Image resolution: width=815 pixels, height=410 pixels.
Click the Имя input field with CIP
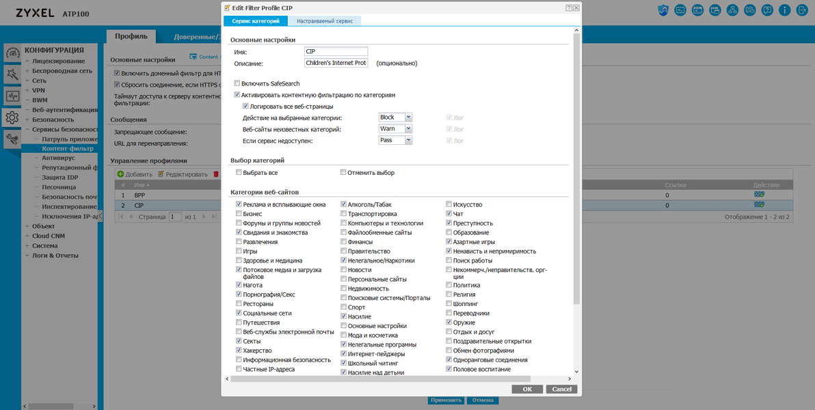coord(336,51)
